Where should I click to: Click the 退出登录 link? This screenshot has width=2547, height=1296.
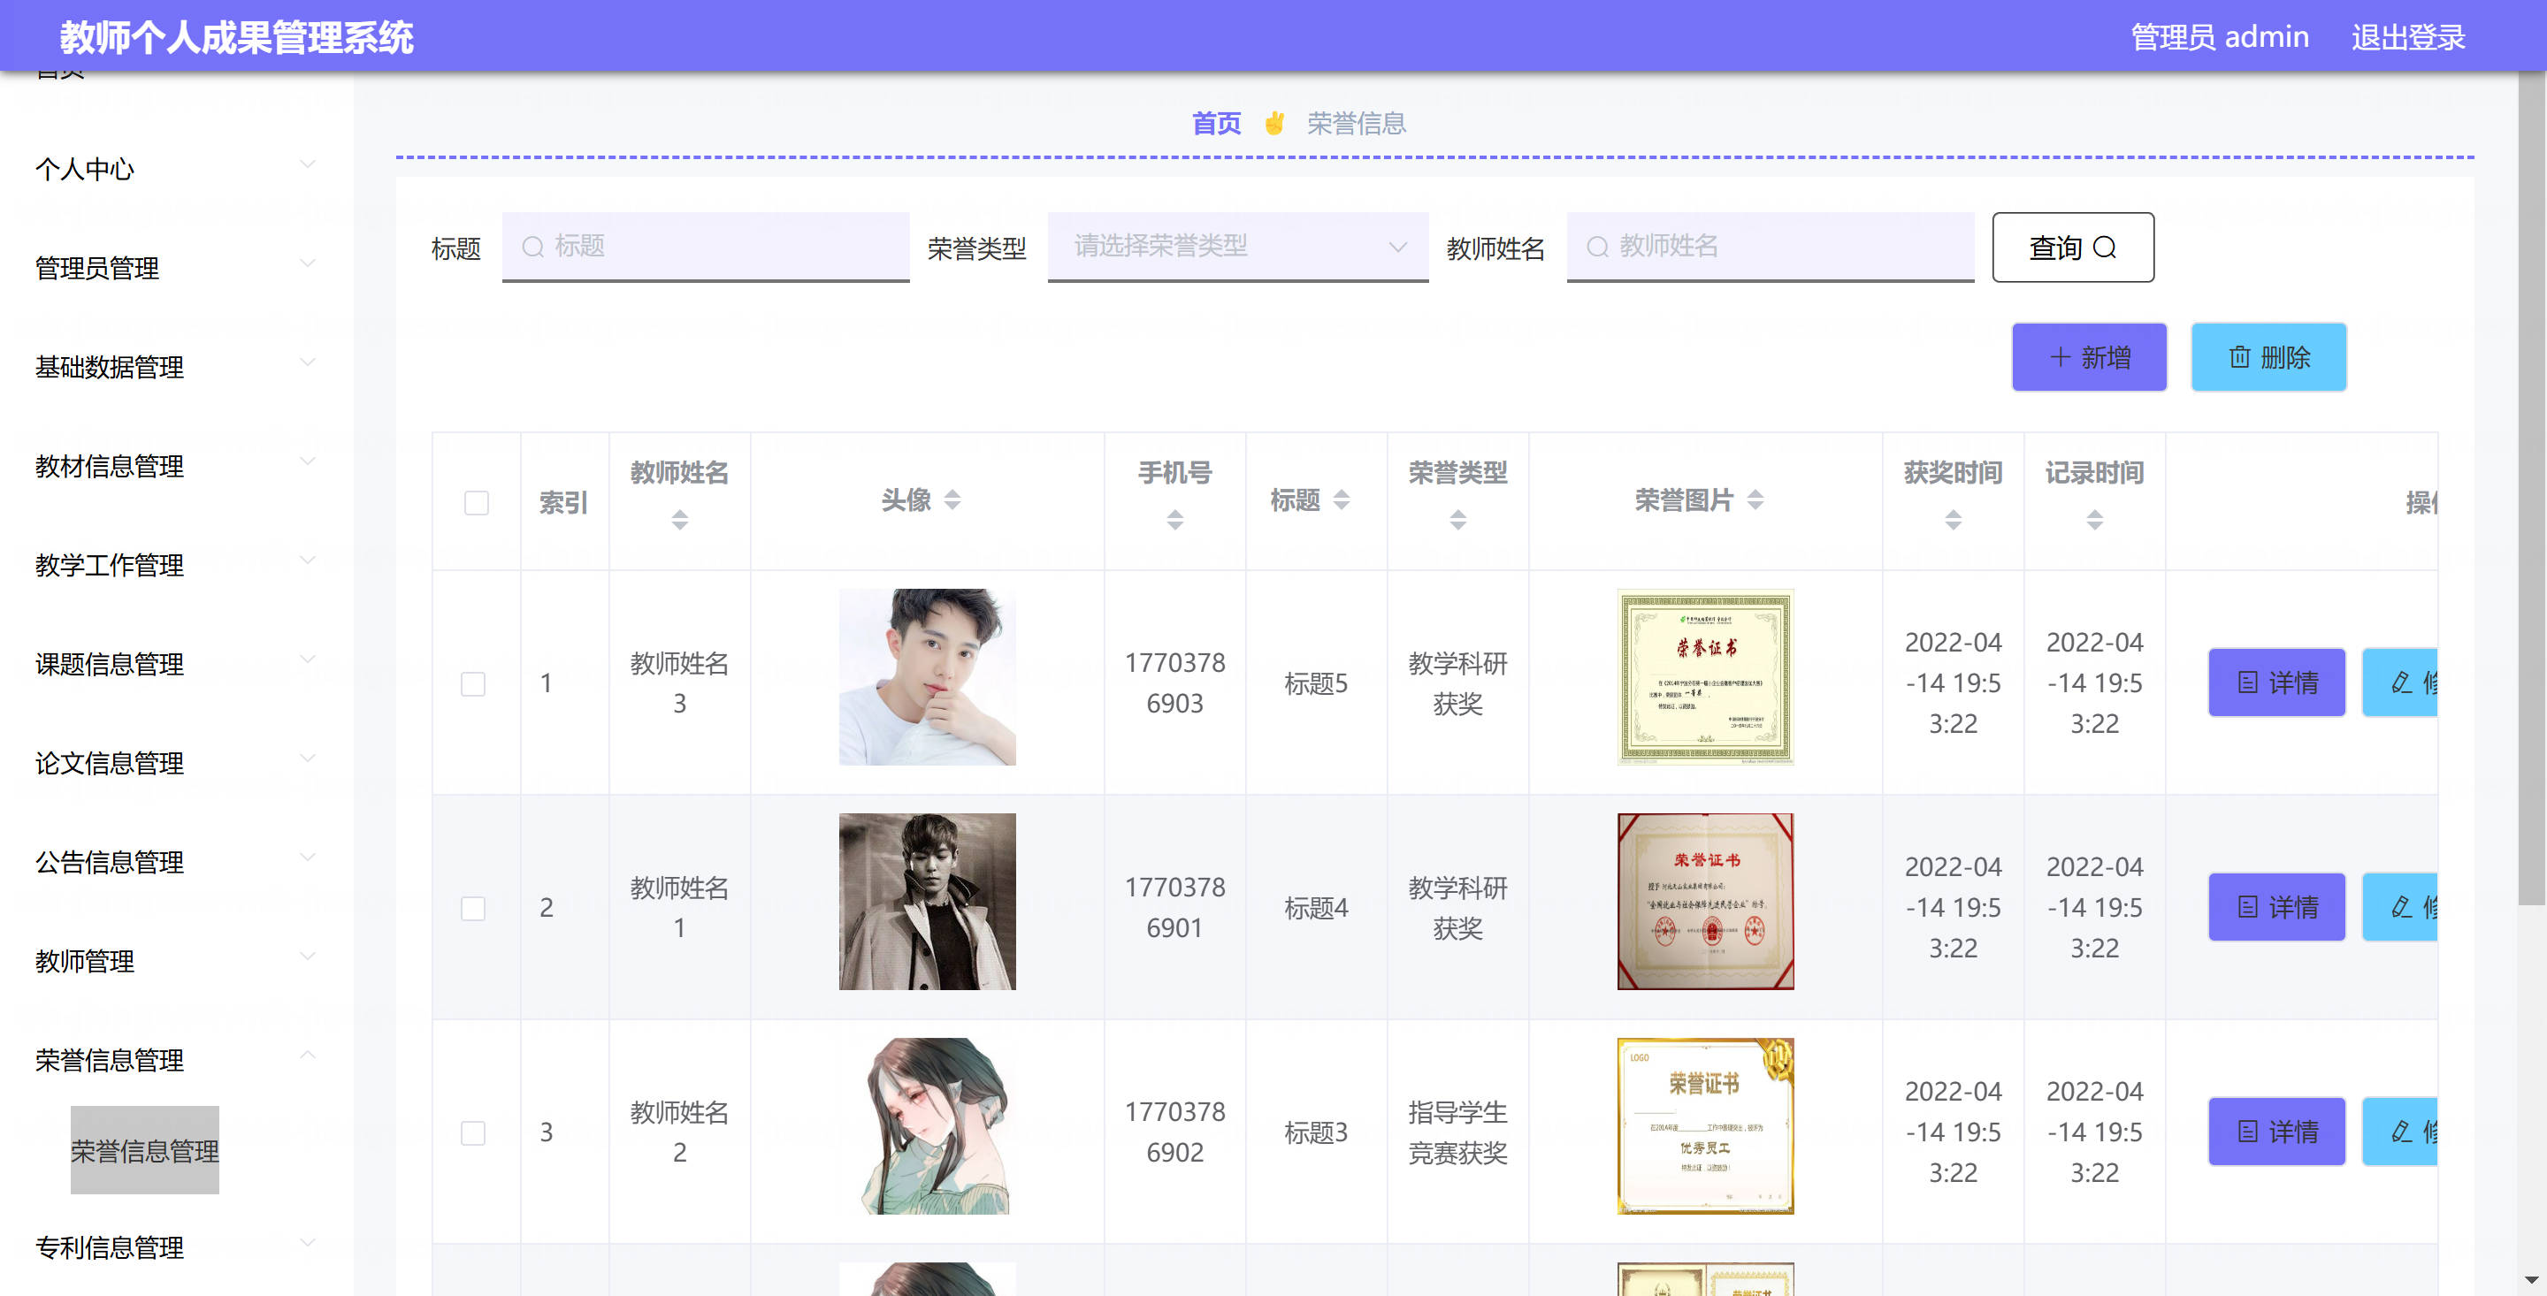2407,37
